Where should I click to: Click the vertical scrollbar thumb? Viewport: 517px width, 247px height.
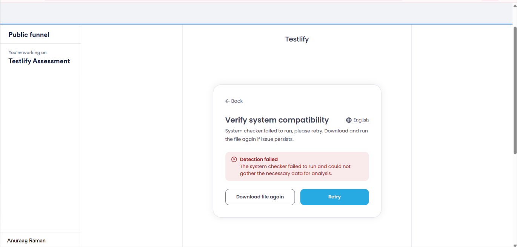(515, 91)
